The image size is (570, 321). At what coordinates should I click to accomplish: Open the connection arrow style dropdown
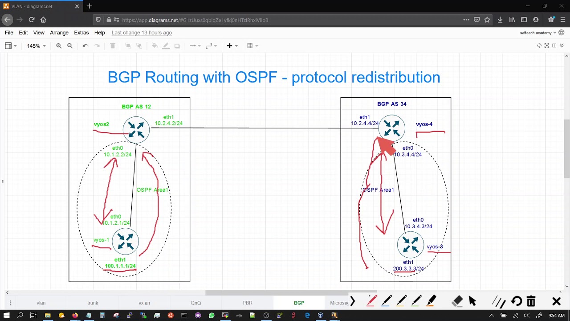click(195, 46)
